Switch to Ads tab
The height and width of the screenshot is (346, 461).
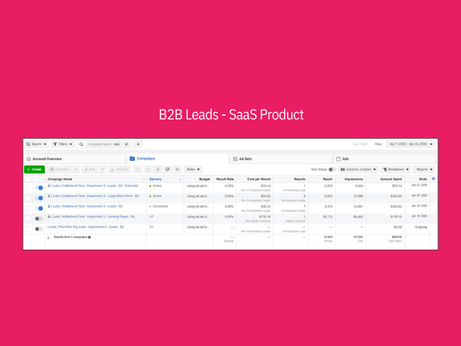coord(384,159)
